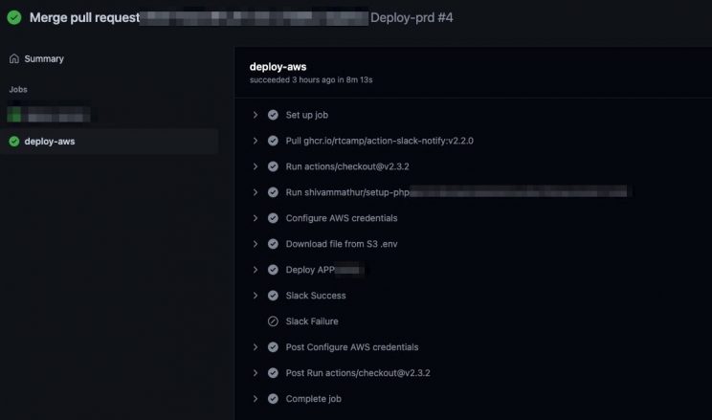The image size is (712, 420).
Task: Expand the Deploy APP step chevron
Action: coord(255,270)
